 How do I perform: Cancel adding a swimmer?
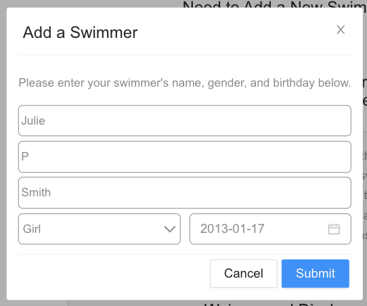[x=243, y=274]
